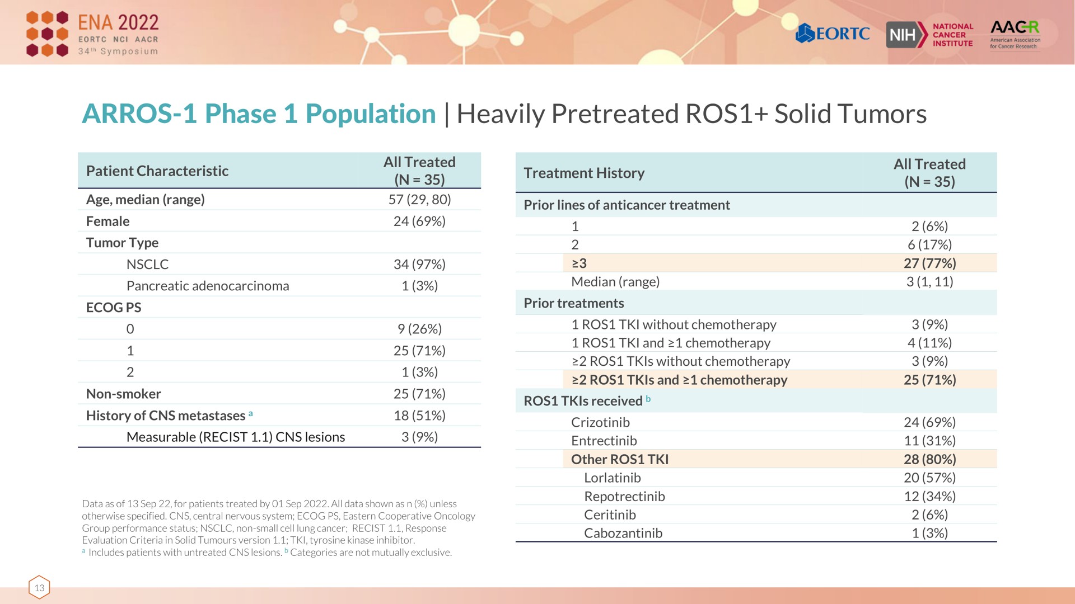
Task: Click 'History of CNS metastases' label
Action: [166, 416]
